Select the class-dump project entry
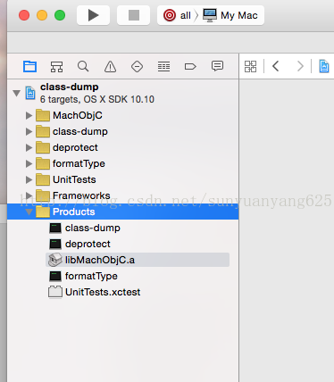 (x=122, y=93)
